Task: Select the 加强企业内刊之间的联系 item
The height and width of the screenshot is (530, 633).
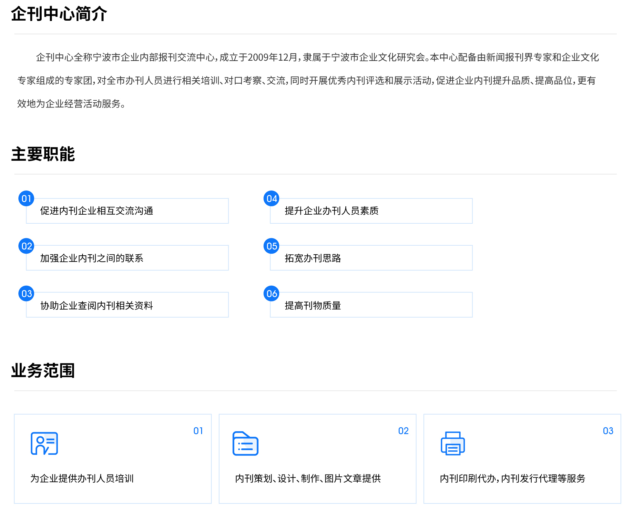Action: point(127,258)
